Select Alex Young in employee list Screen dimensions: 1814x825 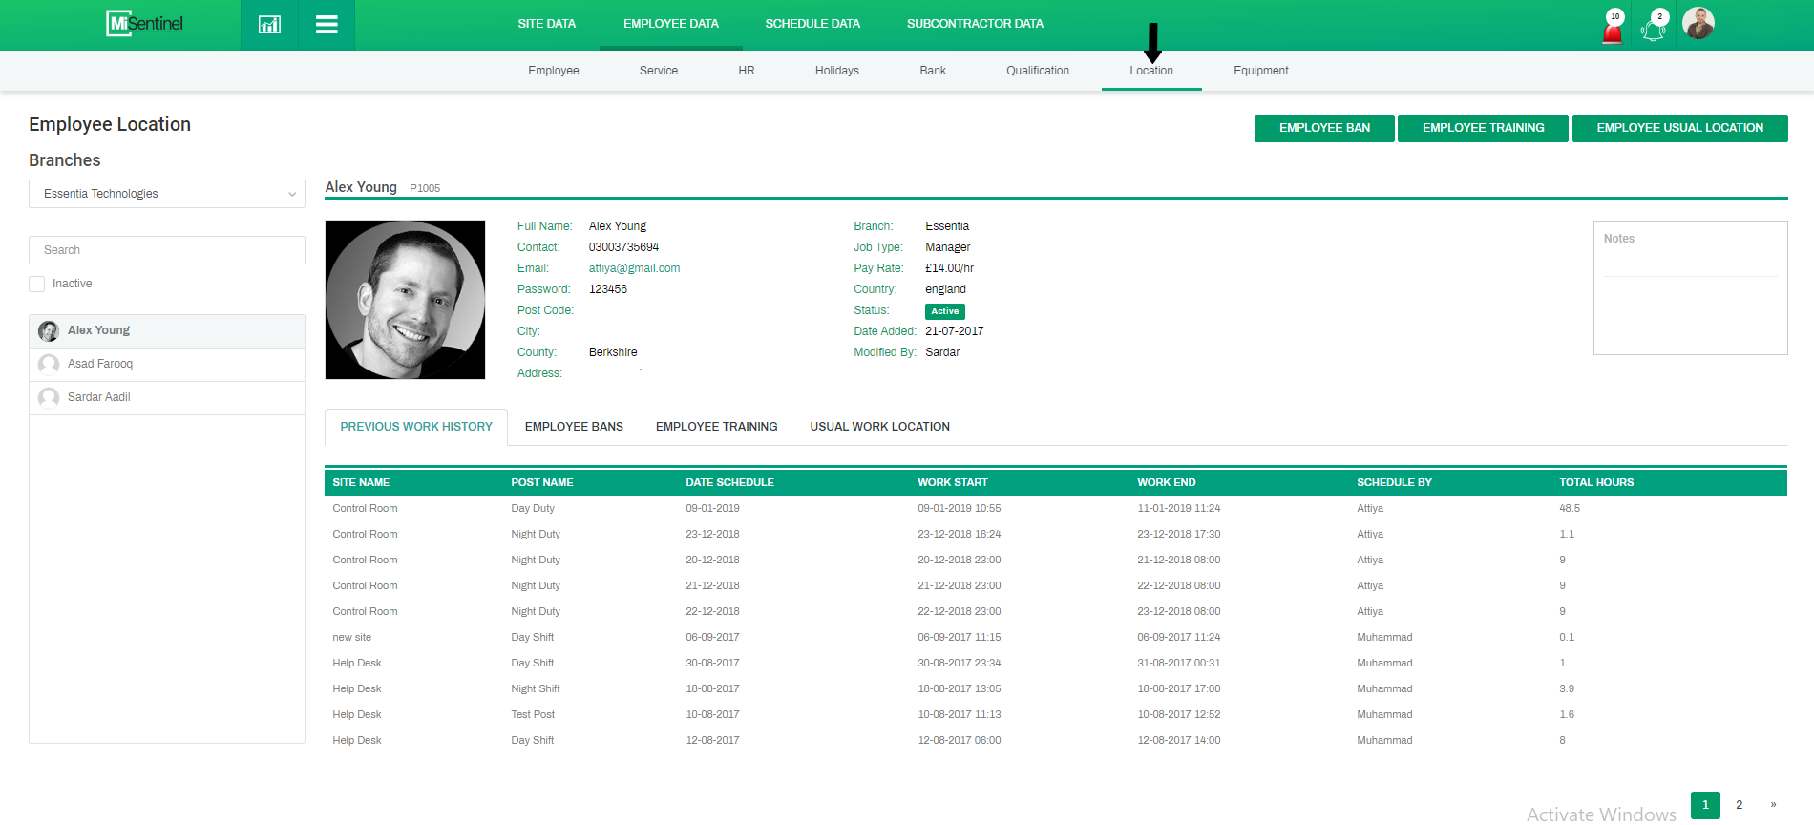(167, 331)
